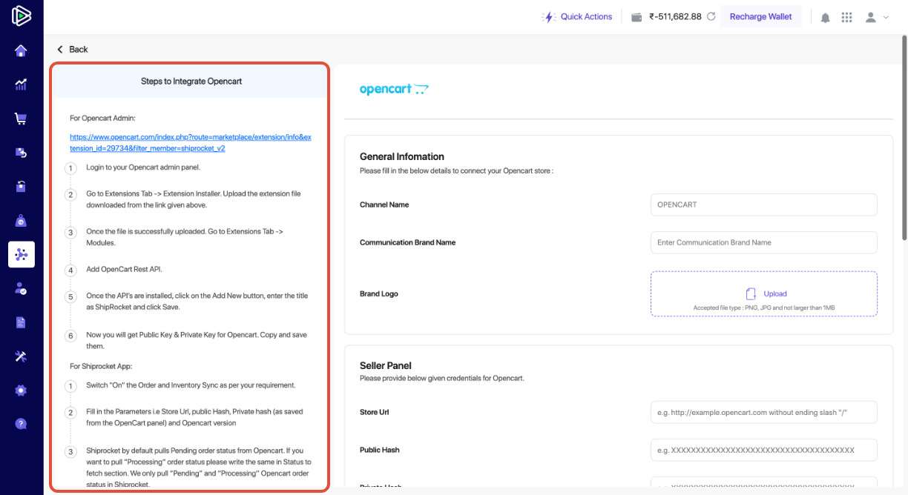Click the 'Steps to Integrate Opencart' header

(x=191, y=81)
